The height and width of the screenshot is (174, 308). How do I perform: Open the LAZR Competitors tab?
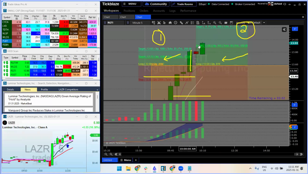pos(68,90)
